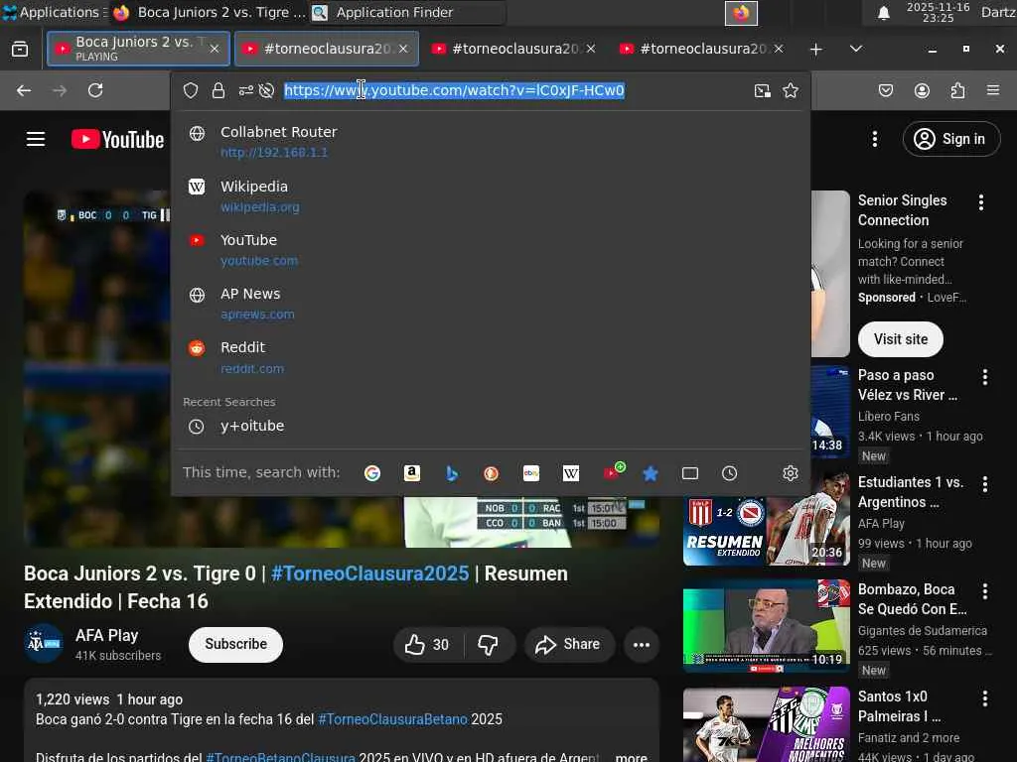This screenshot has width=1017, height=762.
Task: Open site permissions icon in address bar
Action: point(246,90)
